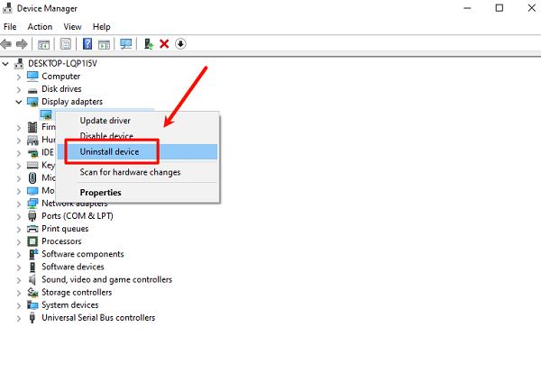Maximize the Device Manager window

[500, 7]
